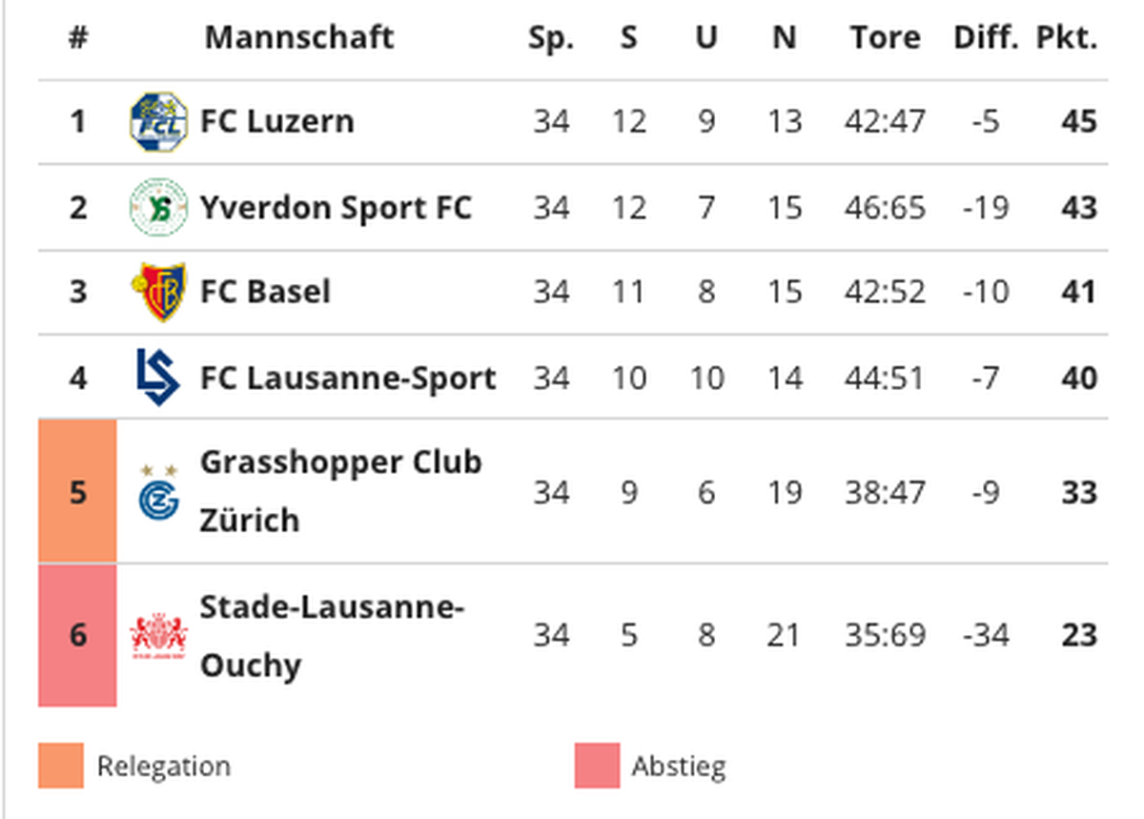
Task: Click the Mannschaft column header
Action: pos(298,38)
